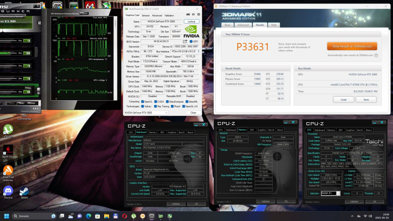Open Microsoft Edge from taskbar
The image size is (393, 221).
(88, 216)
